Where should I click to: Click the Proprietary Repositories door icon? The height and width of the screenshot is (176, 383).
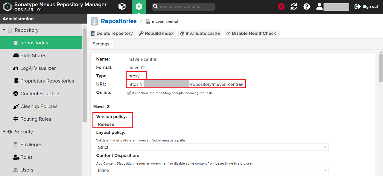click(16, 81)
